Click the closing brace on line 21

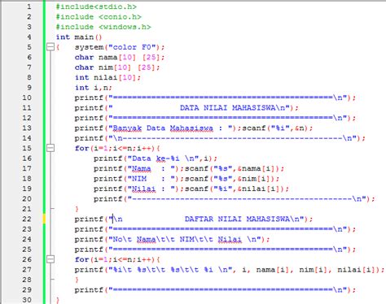(77, 209)
